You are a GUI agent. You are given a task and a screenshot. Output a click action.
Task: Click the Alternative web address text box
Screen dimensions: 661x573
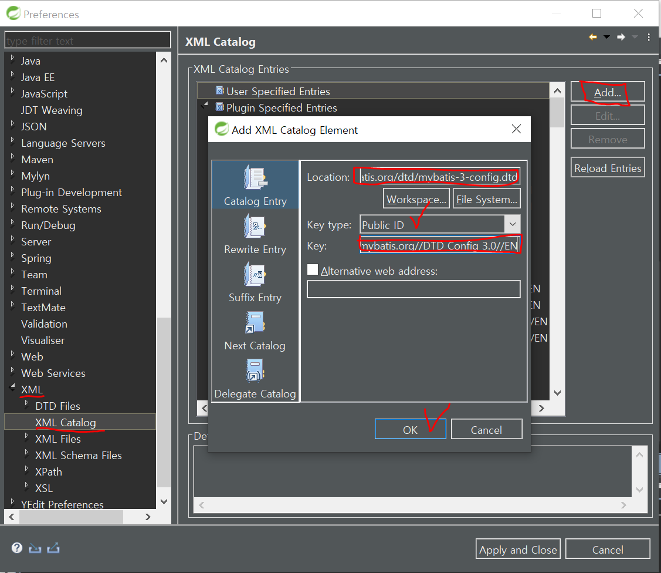point(413,289)
